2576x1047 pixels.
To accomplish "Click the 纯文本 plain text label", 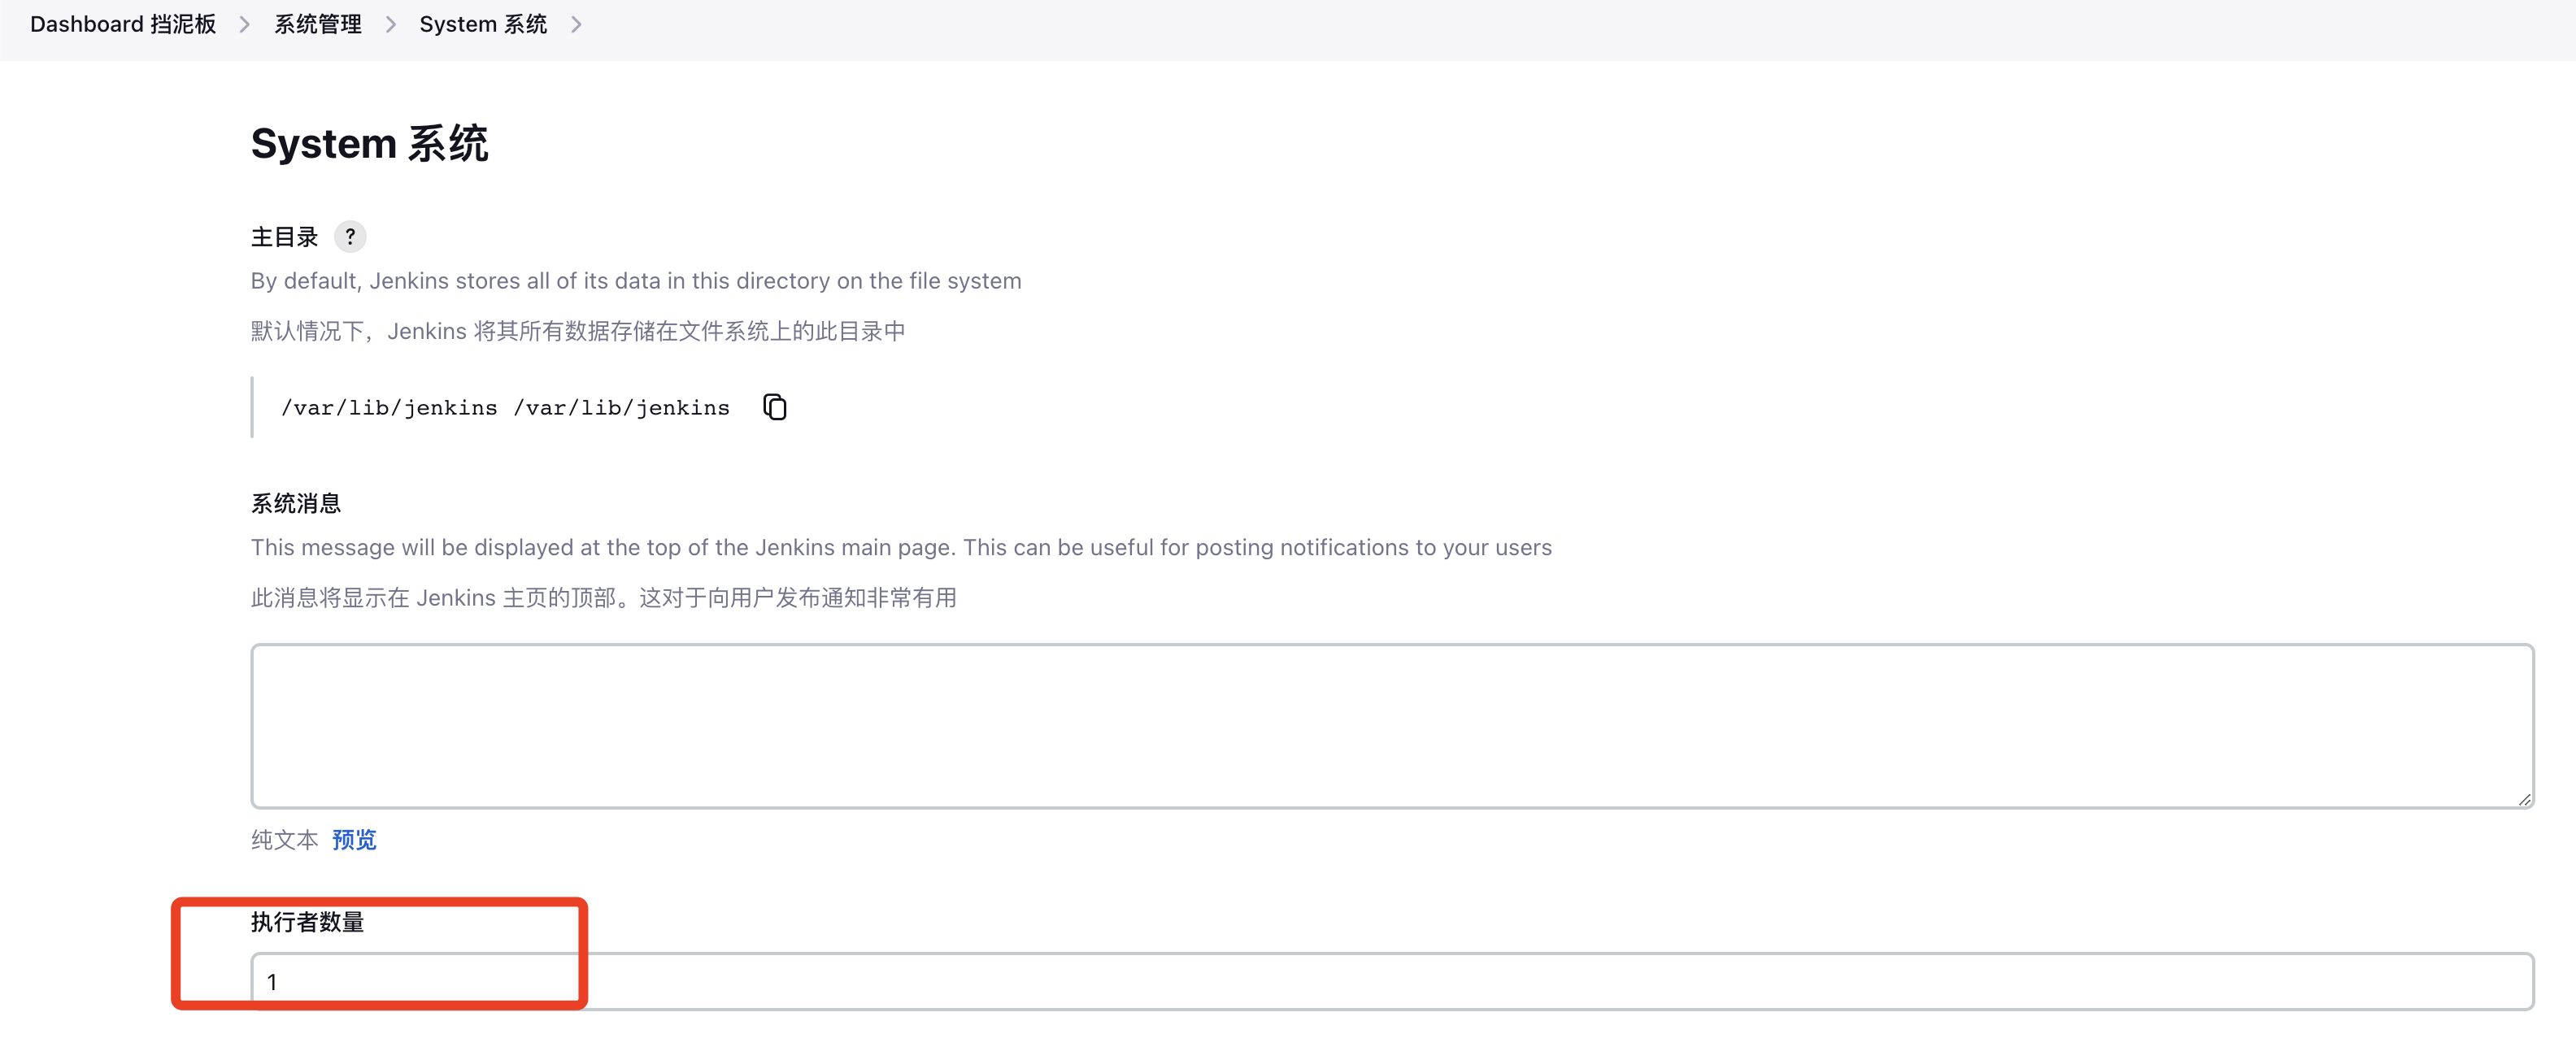I will point(284,839).
